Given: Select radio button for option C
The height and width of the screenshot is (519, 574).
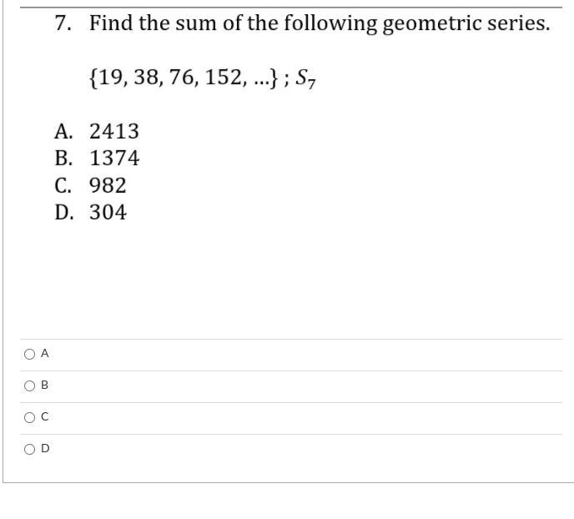Looking at the screenshot, I should pos(29,417).
